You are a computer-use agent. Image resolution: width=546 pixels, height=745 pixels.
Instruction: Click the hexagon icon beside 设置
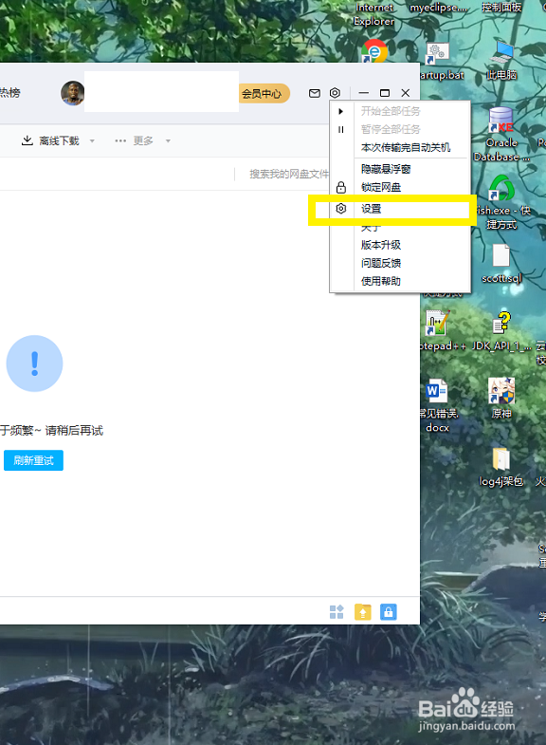click(341, 209)
